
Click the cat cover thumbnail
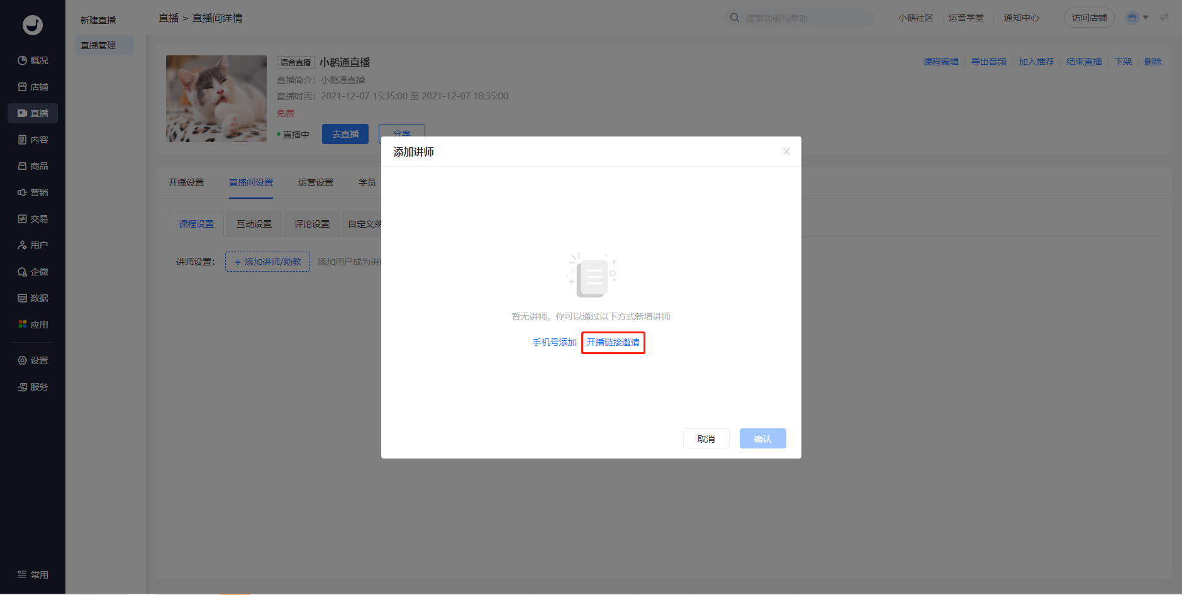click(x=216, y=99)
